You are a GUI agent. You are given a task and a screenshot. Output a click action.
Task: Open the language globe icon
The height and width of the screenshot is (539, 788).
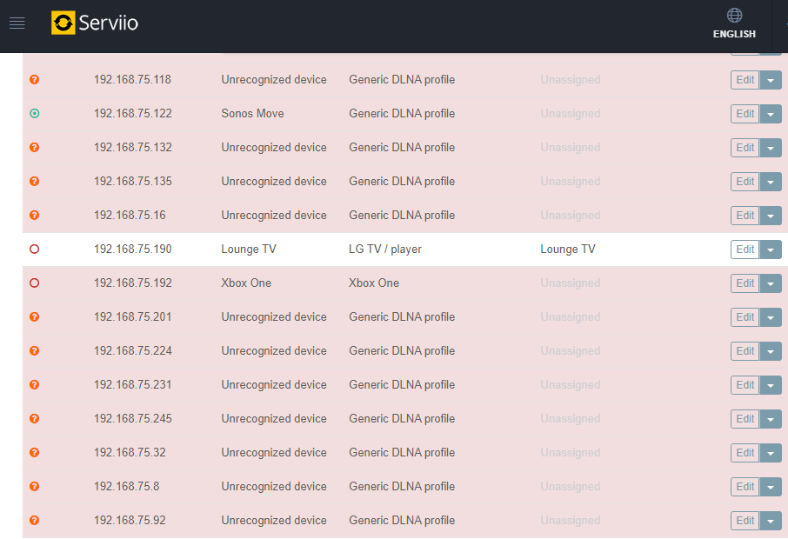[x=734, y=16]
